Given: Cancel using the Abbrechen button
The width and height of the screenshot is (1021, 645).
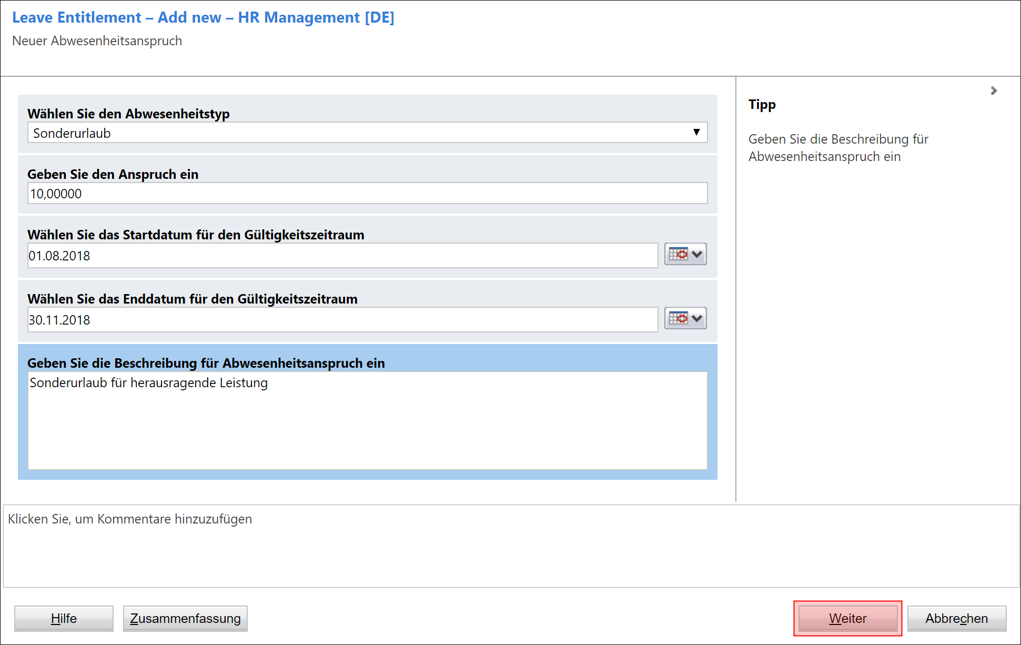Looking at the screenshot, I should [956, 619].
